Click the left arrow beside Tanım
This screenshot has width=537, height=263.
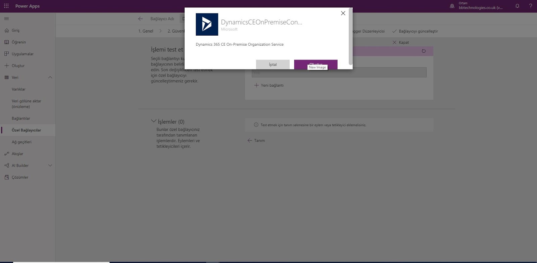(x=250, y=140)
